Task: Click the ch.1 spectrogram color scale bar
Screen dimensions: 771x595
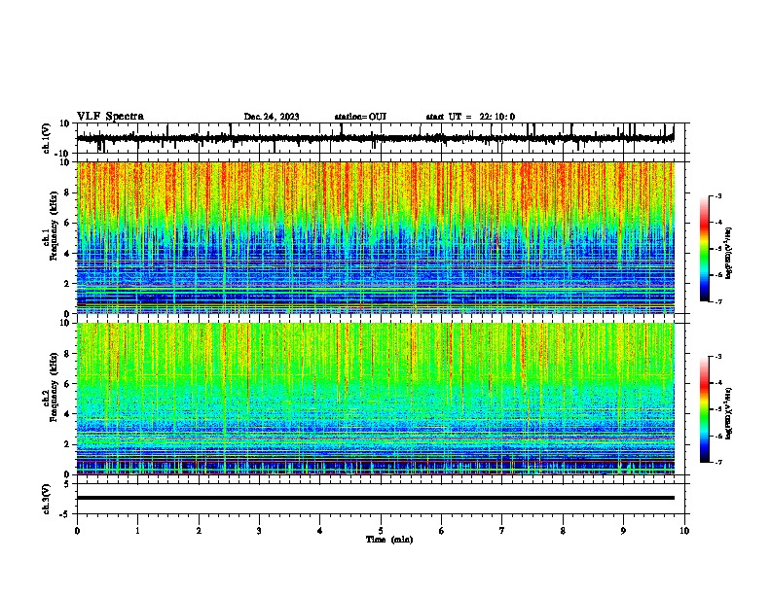Action: click(705, 249)
